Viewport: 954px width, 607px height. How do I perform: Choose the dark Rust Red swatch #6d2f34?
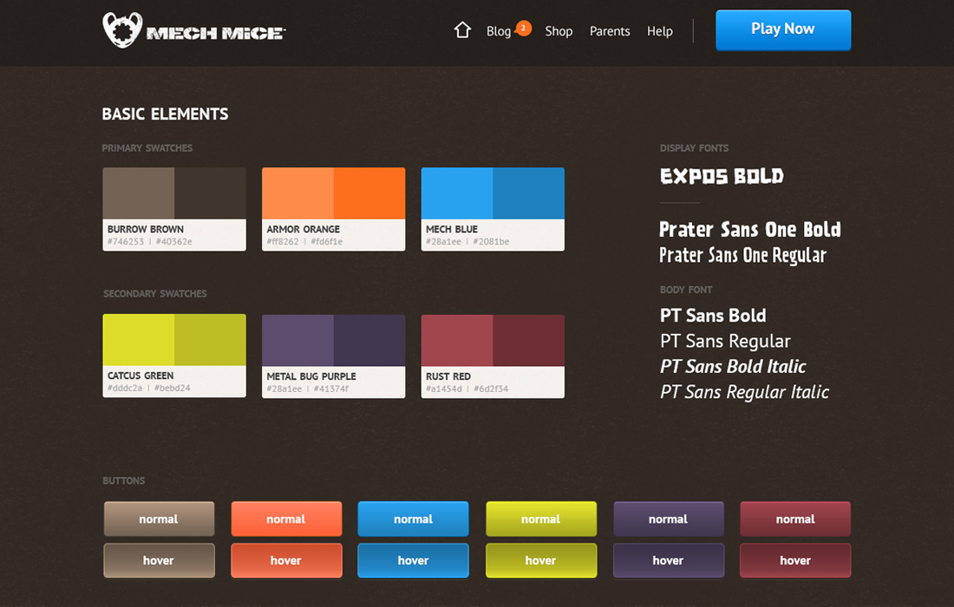point(529,341)
